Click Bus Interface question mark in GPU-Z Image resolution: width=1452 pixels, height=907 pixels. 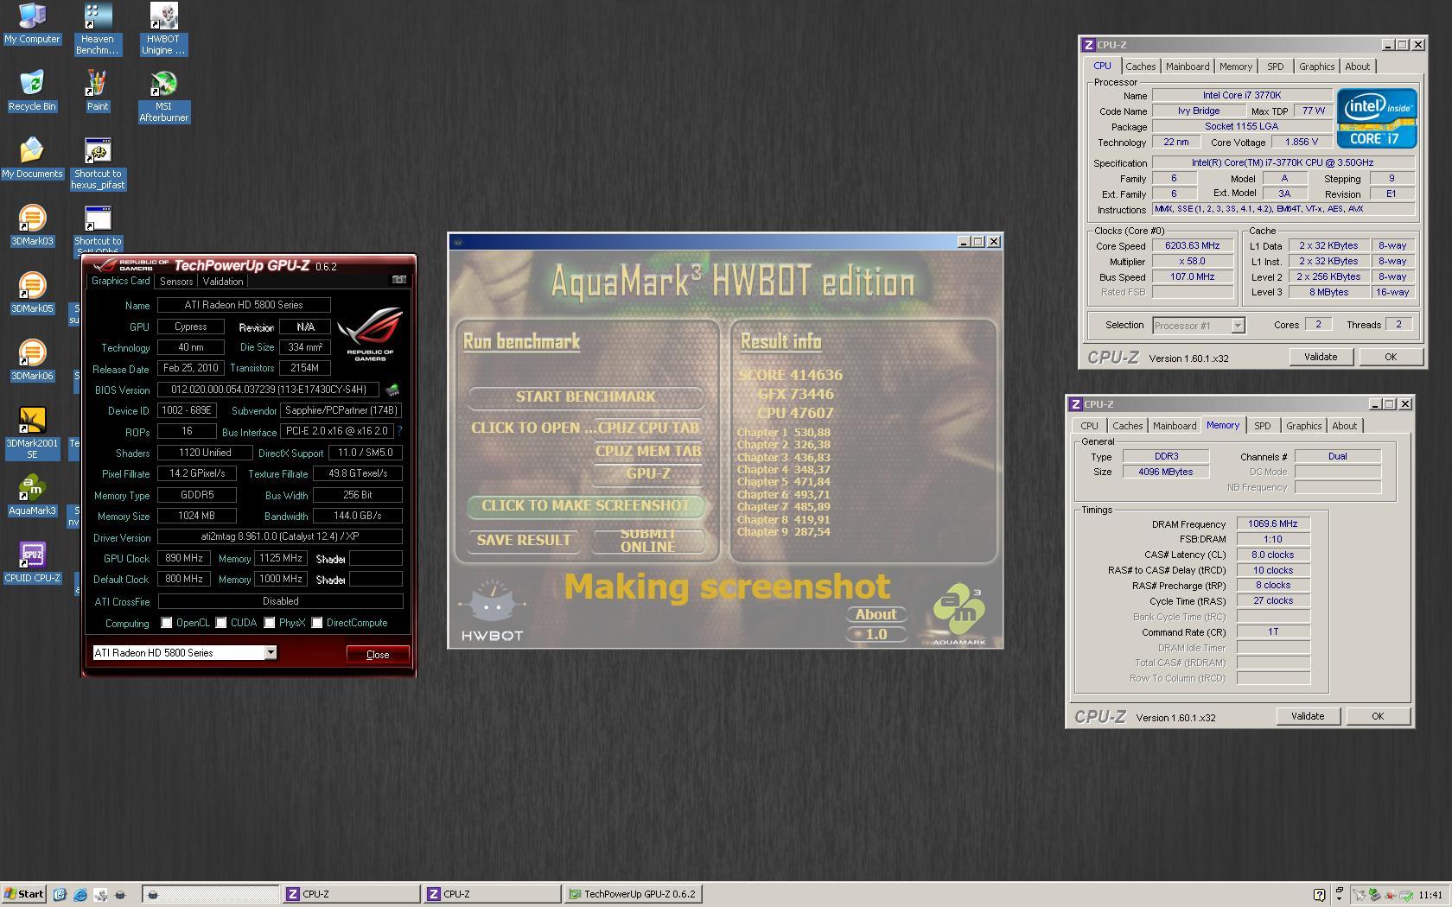[399, 431]
